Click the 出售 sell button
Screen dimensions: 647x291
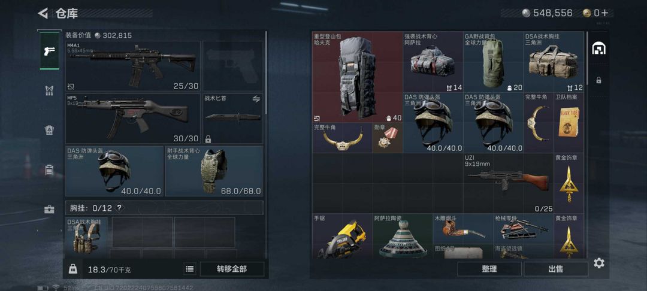556,269
